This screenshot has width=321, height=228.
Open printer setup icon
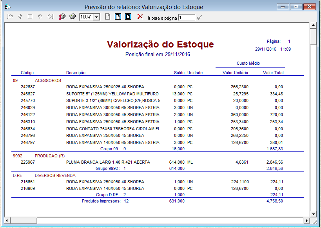pos(62,17)
